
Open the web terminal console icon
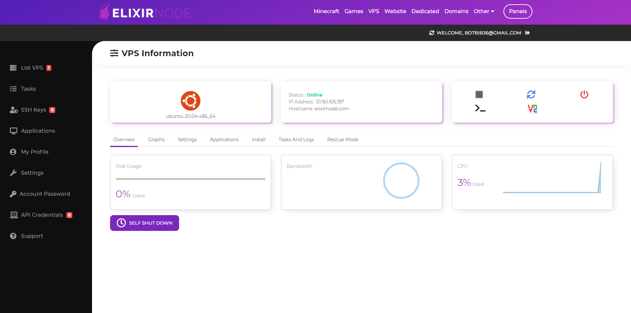coord(480,108)
